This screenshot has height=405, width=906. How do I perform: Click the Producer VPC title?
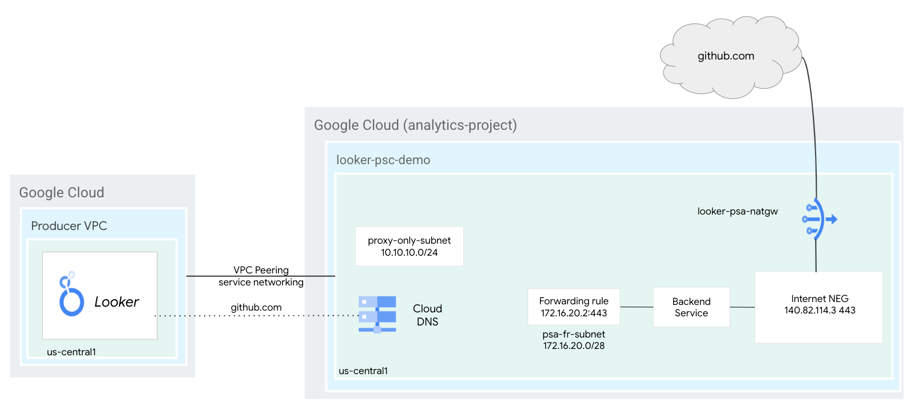pyautogui.click(x=69, y=226)
